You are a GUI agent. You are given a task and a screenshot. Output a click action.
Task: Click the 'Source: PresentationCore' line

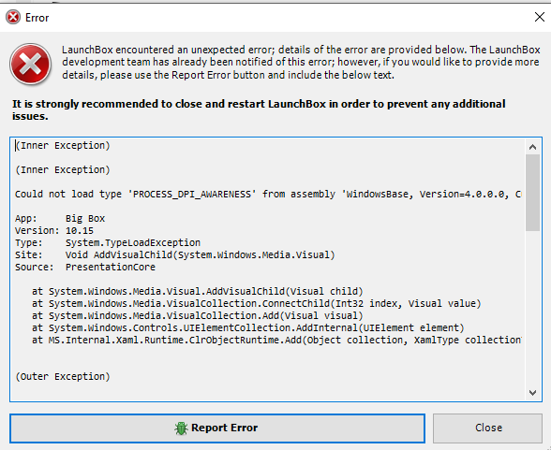coord(85,268)
